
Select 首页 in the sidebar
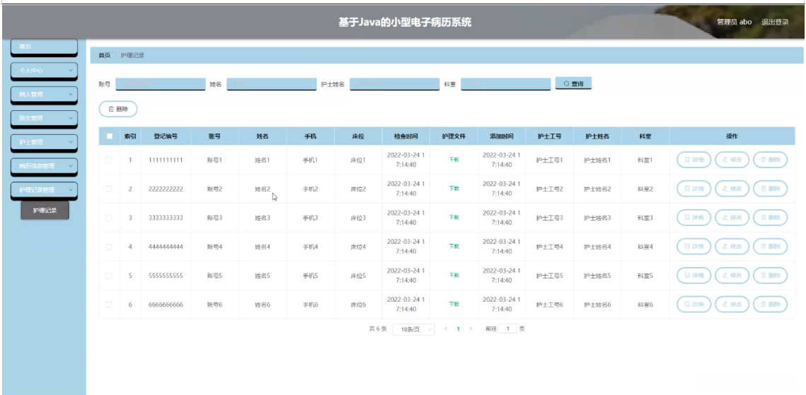pos(44,47)
